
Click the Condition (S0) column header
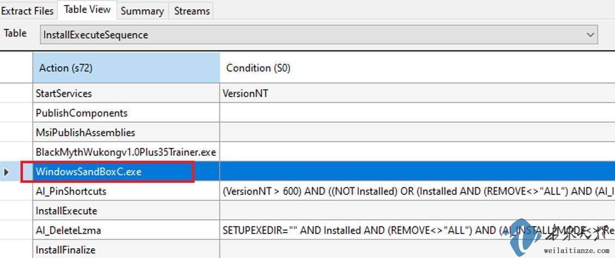coord(417,68)
